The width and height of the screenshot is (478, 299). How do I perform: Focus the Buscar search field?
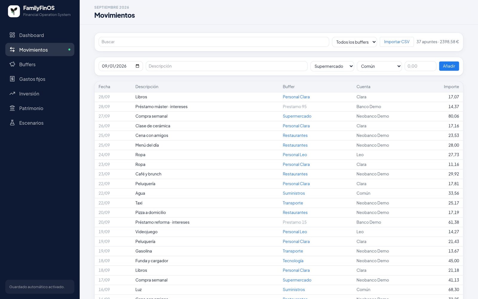click(x=214, y=42)
